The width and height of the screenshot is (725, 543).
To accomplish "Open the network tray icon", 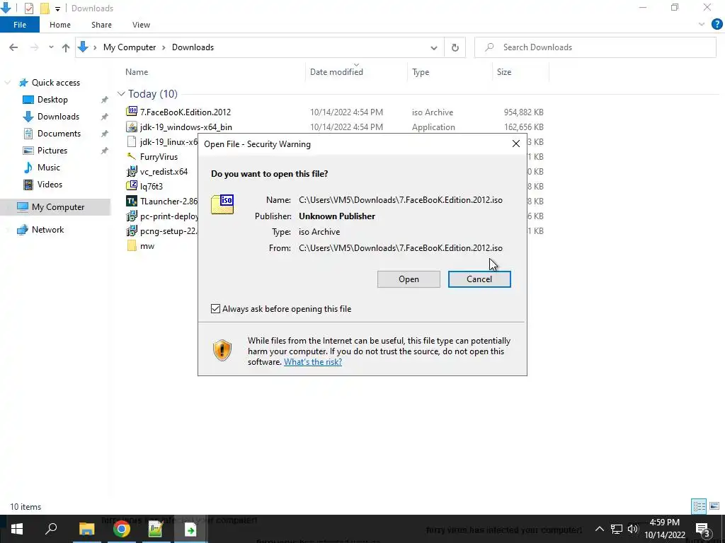I will point(617,529).
